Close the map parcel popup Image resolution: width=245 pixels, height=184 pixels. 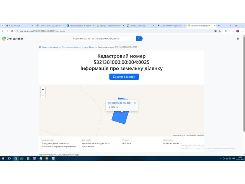[135, 103]
